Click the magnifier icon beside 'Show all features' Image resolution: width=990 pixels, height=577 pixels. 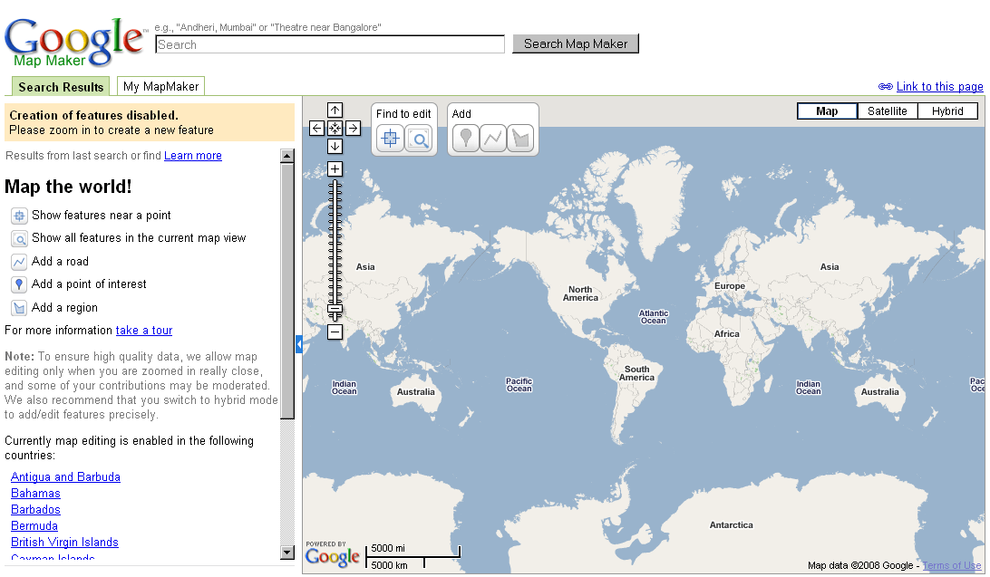(x=20, y=239)
